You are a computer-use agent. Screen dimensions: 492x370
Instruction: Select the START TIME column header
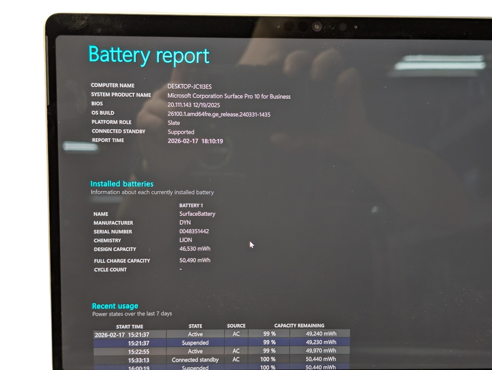click(130, 326)
